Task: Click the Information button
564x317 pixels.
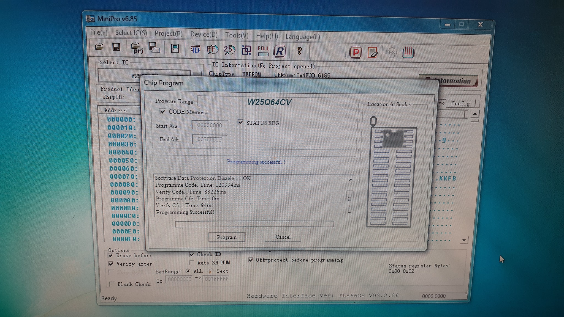Action: click(x=448, y=81)
